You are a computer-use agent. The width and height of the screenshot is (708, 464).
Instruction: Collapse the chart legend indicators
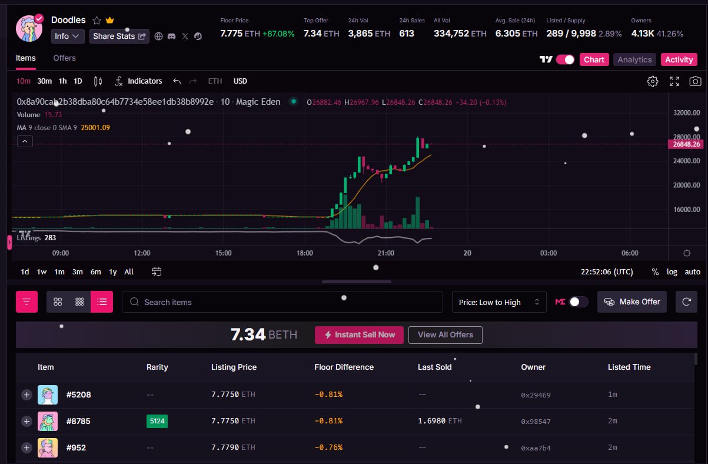(25, 141)
